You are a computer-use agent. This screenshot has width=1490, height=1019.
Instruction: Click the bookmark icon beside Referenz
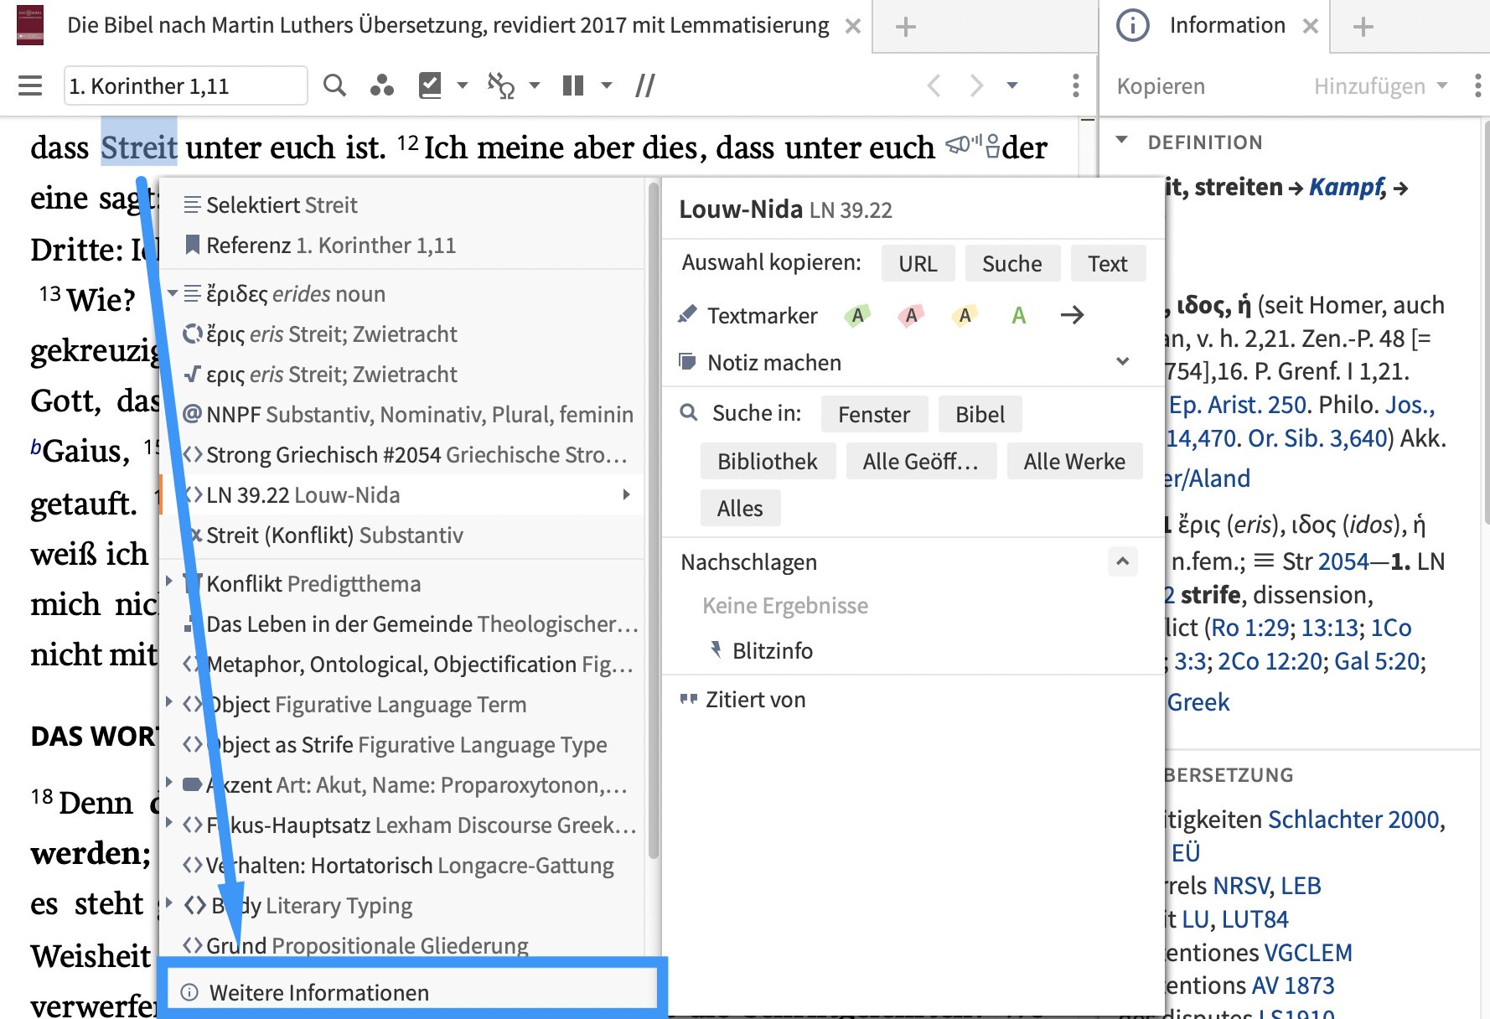192,245
